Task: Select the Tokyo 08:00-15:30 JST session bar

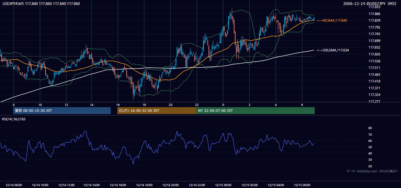Action: [62, 111]
